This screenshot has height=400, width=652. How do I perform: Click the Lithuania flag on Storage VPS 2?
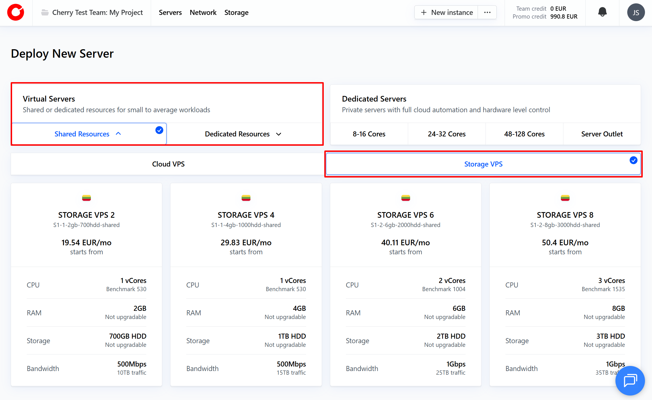(x=86, y=198)
